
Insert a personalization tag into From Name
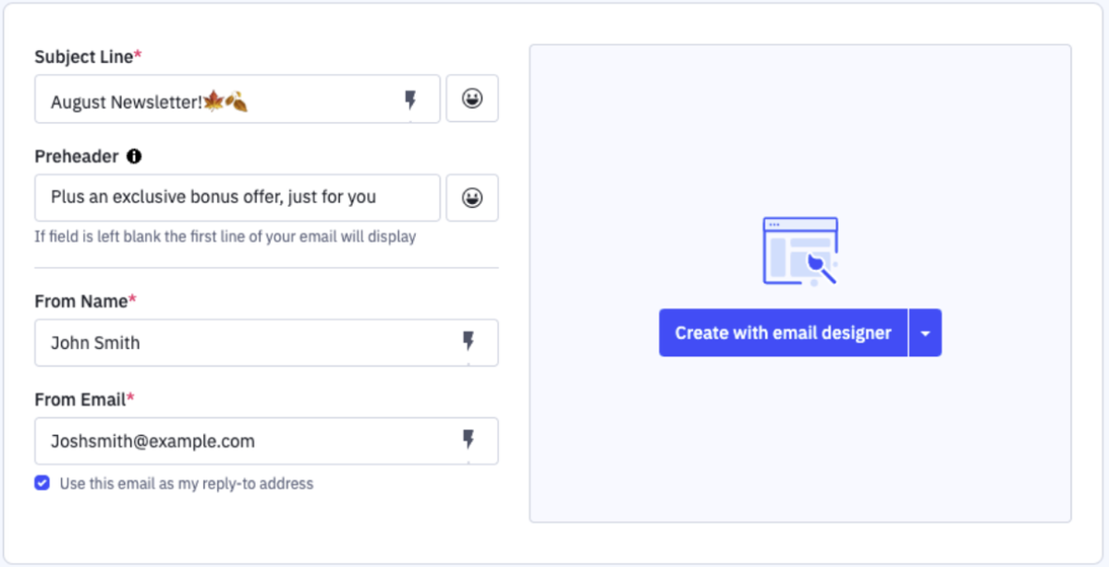pos(469,342)
